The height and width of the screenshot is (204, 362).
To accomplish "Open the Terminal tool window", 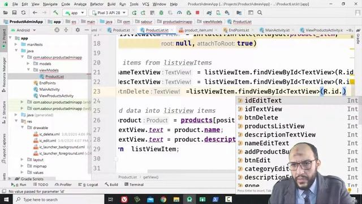I will click(x=134, y=185).
